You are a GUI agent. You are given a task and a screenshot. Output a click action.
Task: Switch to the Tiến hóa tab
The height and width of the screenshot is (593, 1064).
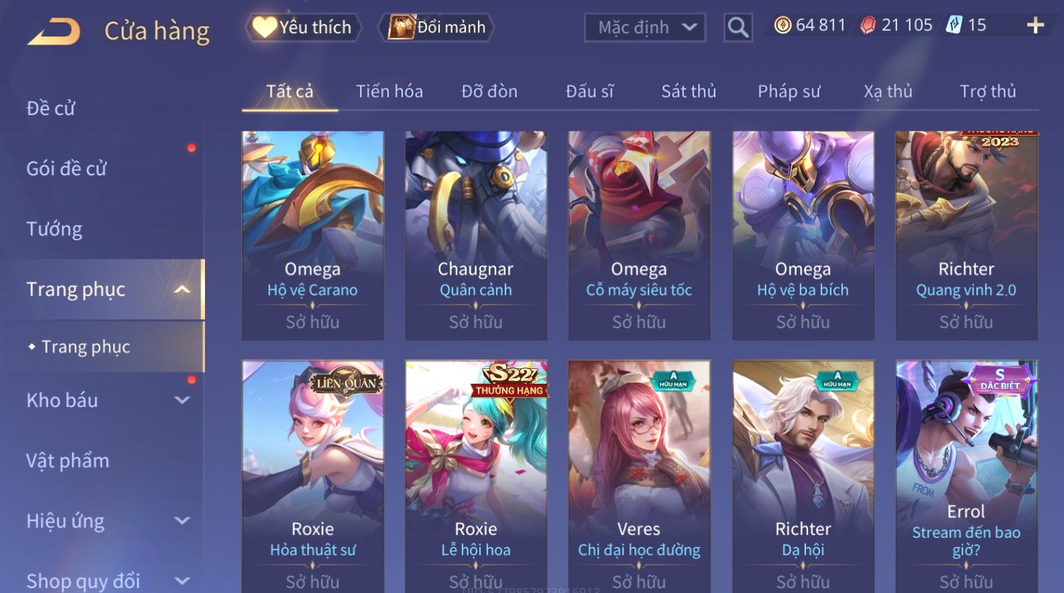[390, 91]
